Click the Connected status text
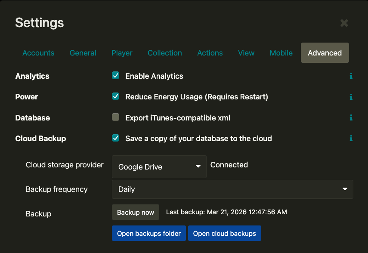 pos(229,165)
